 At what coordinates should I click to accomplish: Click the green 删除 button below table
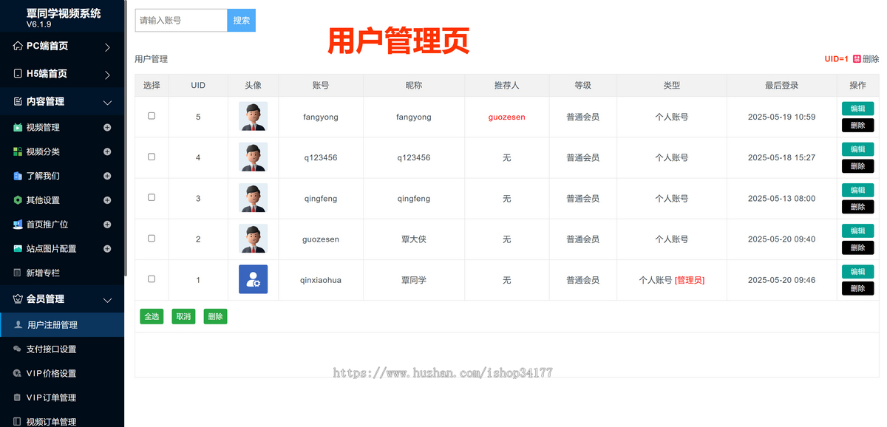(x=215, y=316)
